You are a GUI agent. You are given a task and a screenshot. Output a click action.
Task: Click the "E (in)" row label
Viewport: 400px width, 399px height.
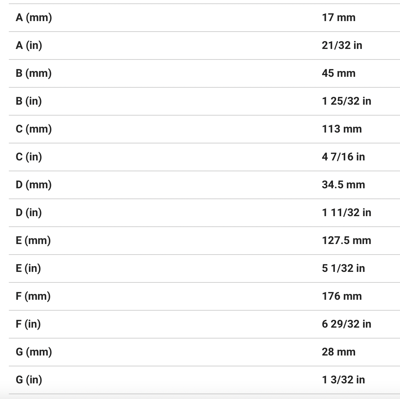coord(28,268)
